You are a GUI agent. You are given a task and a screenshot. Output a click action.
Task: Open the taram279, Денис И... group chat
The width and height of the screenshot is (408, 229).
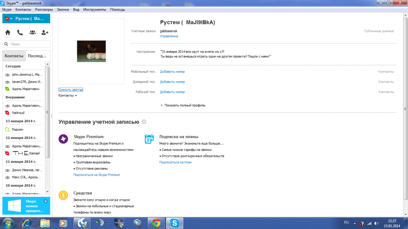pos(24,81)
